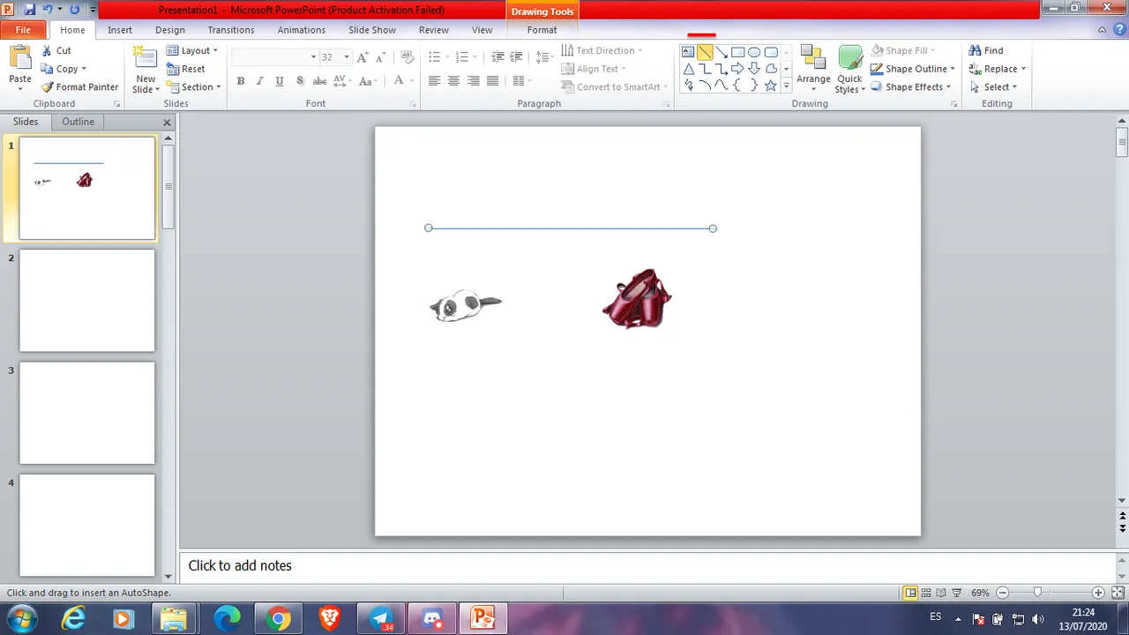This screenshot has height=635, width=1129.
Task: Increase list indent level
Action: [x=517, y=56]
